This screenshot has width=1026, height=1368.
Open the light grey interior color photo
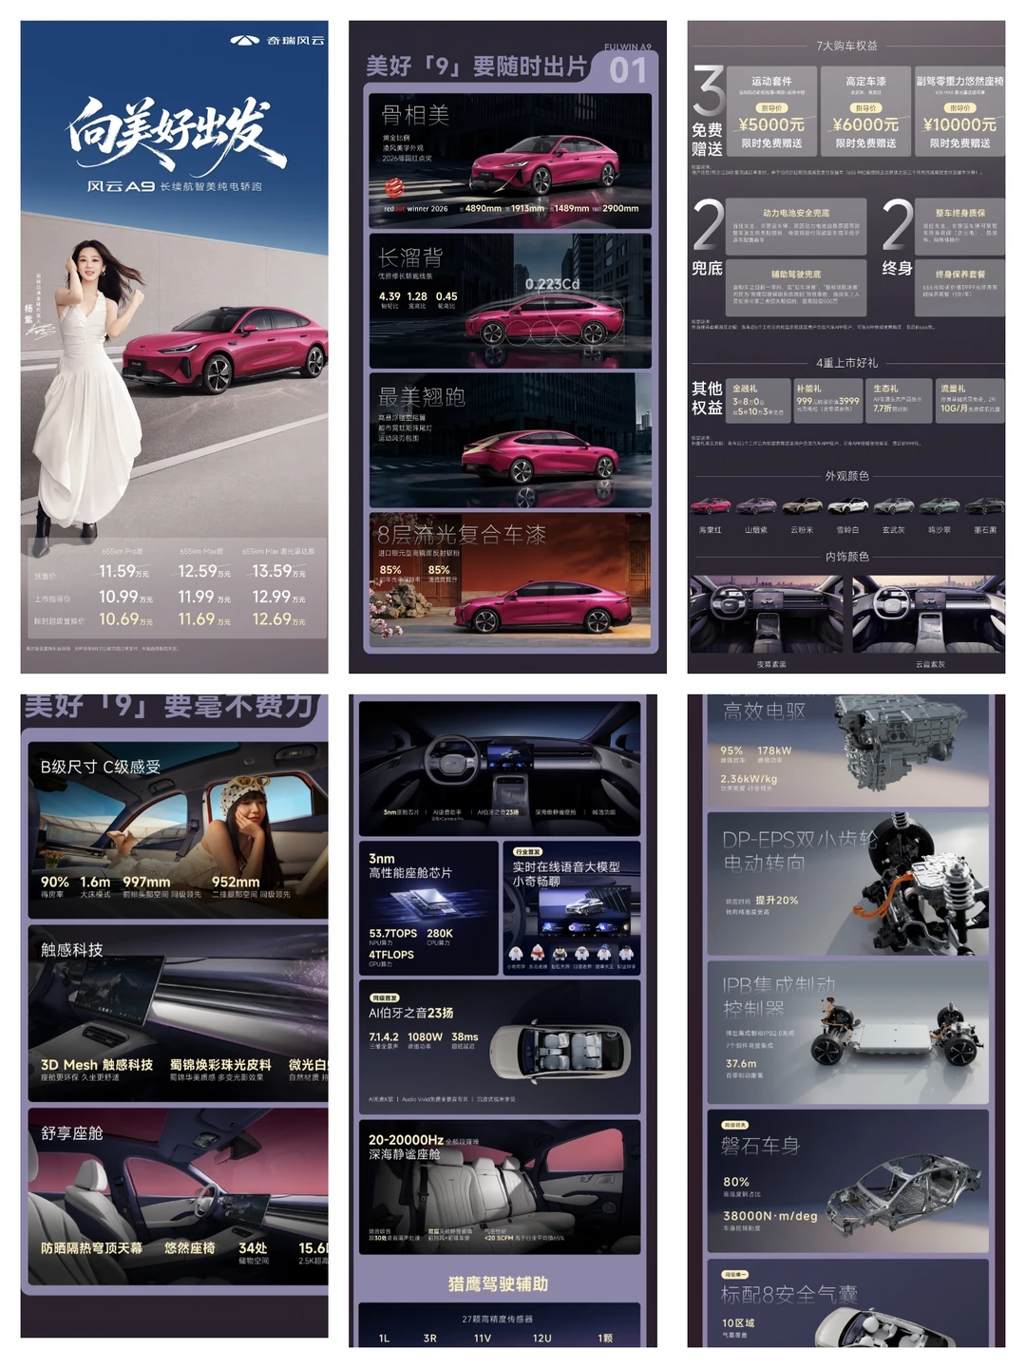[929, 614]
